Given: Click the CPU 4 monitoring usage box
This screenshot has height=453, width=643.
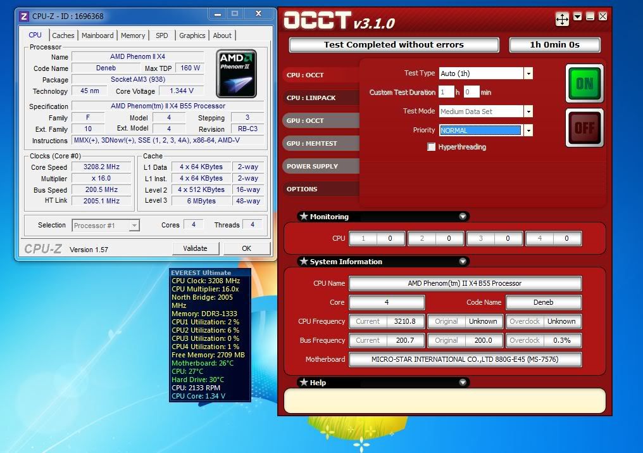Looking at the screenshot, I should (x=554, y=238).
